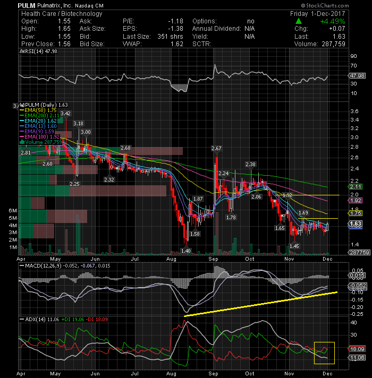This screenshot has height=378, width=372.
Task: Click the 'EMA(100) 1.92' legend entry
Action: pyautogui.click(x=42, y=136)
